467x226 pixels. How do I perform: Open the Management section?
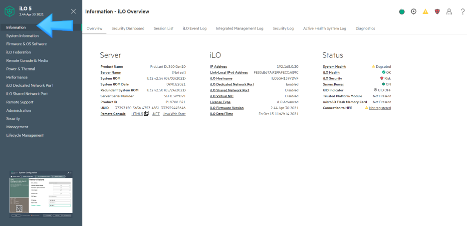17,127
